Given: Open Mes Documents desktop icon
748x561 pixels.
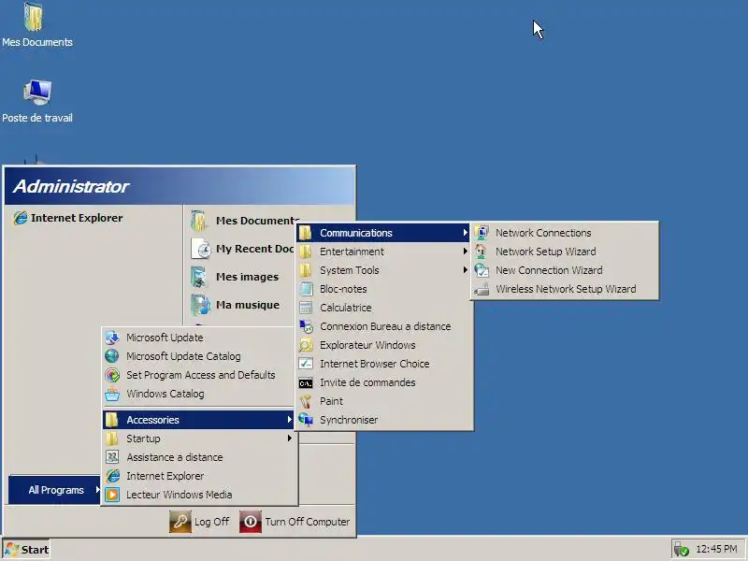Looking at the screenshot, I should point(34,17).
